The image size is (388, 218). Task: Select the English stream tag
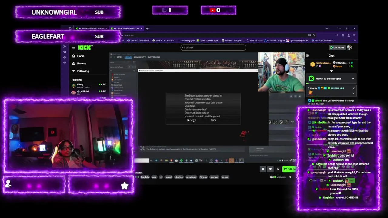[145, 177]
